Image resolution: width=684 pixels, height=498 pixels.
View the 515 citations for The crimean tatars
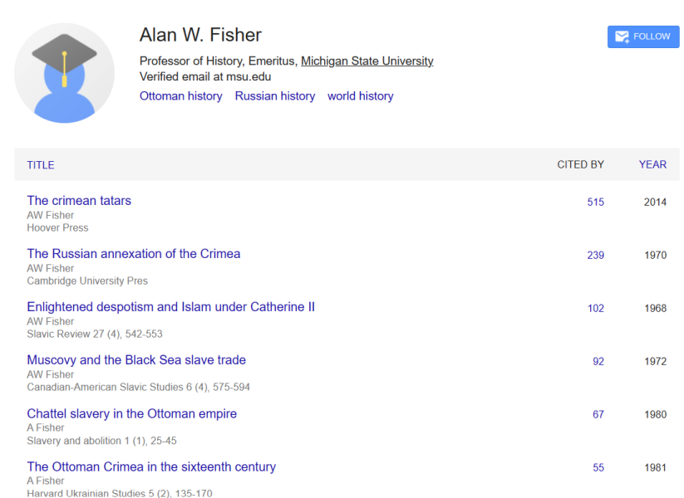(595, 203)
